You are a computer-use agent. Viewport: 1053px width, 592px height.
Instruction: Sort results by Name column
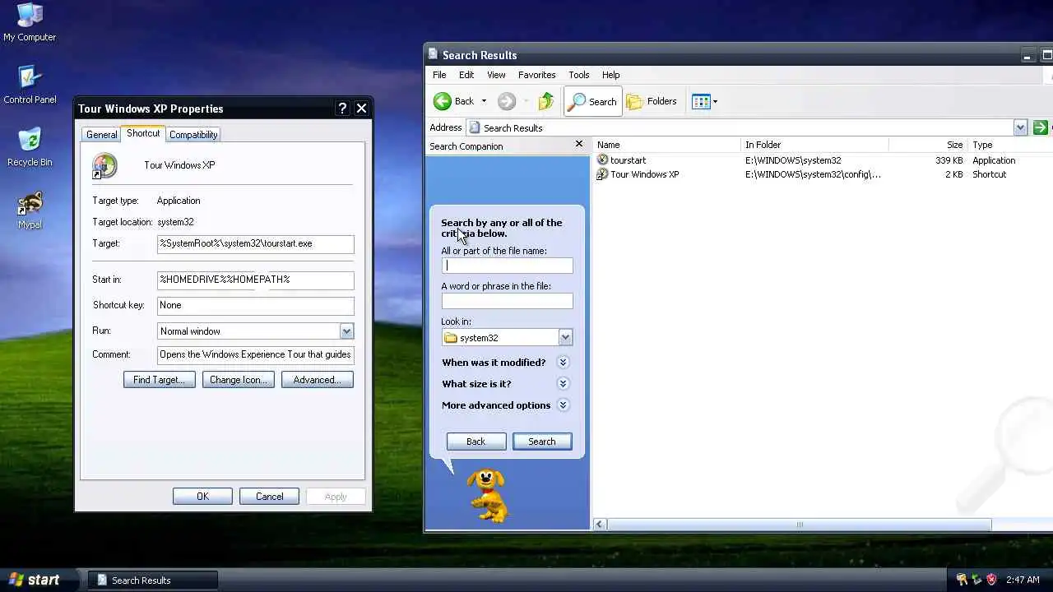tap(666, 145)
